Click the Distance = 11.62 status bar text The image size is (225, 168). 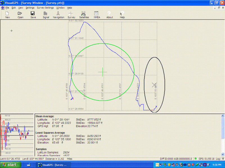pos(55,159)
